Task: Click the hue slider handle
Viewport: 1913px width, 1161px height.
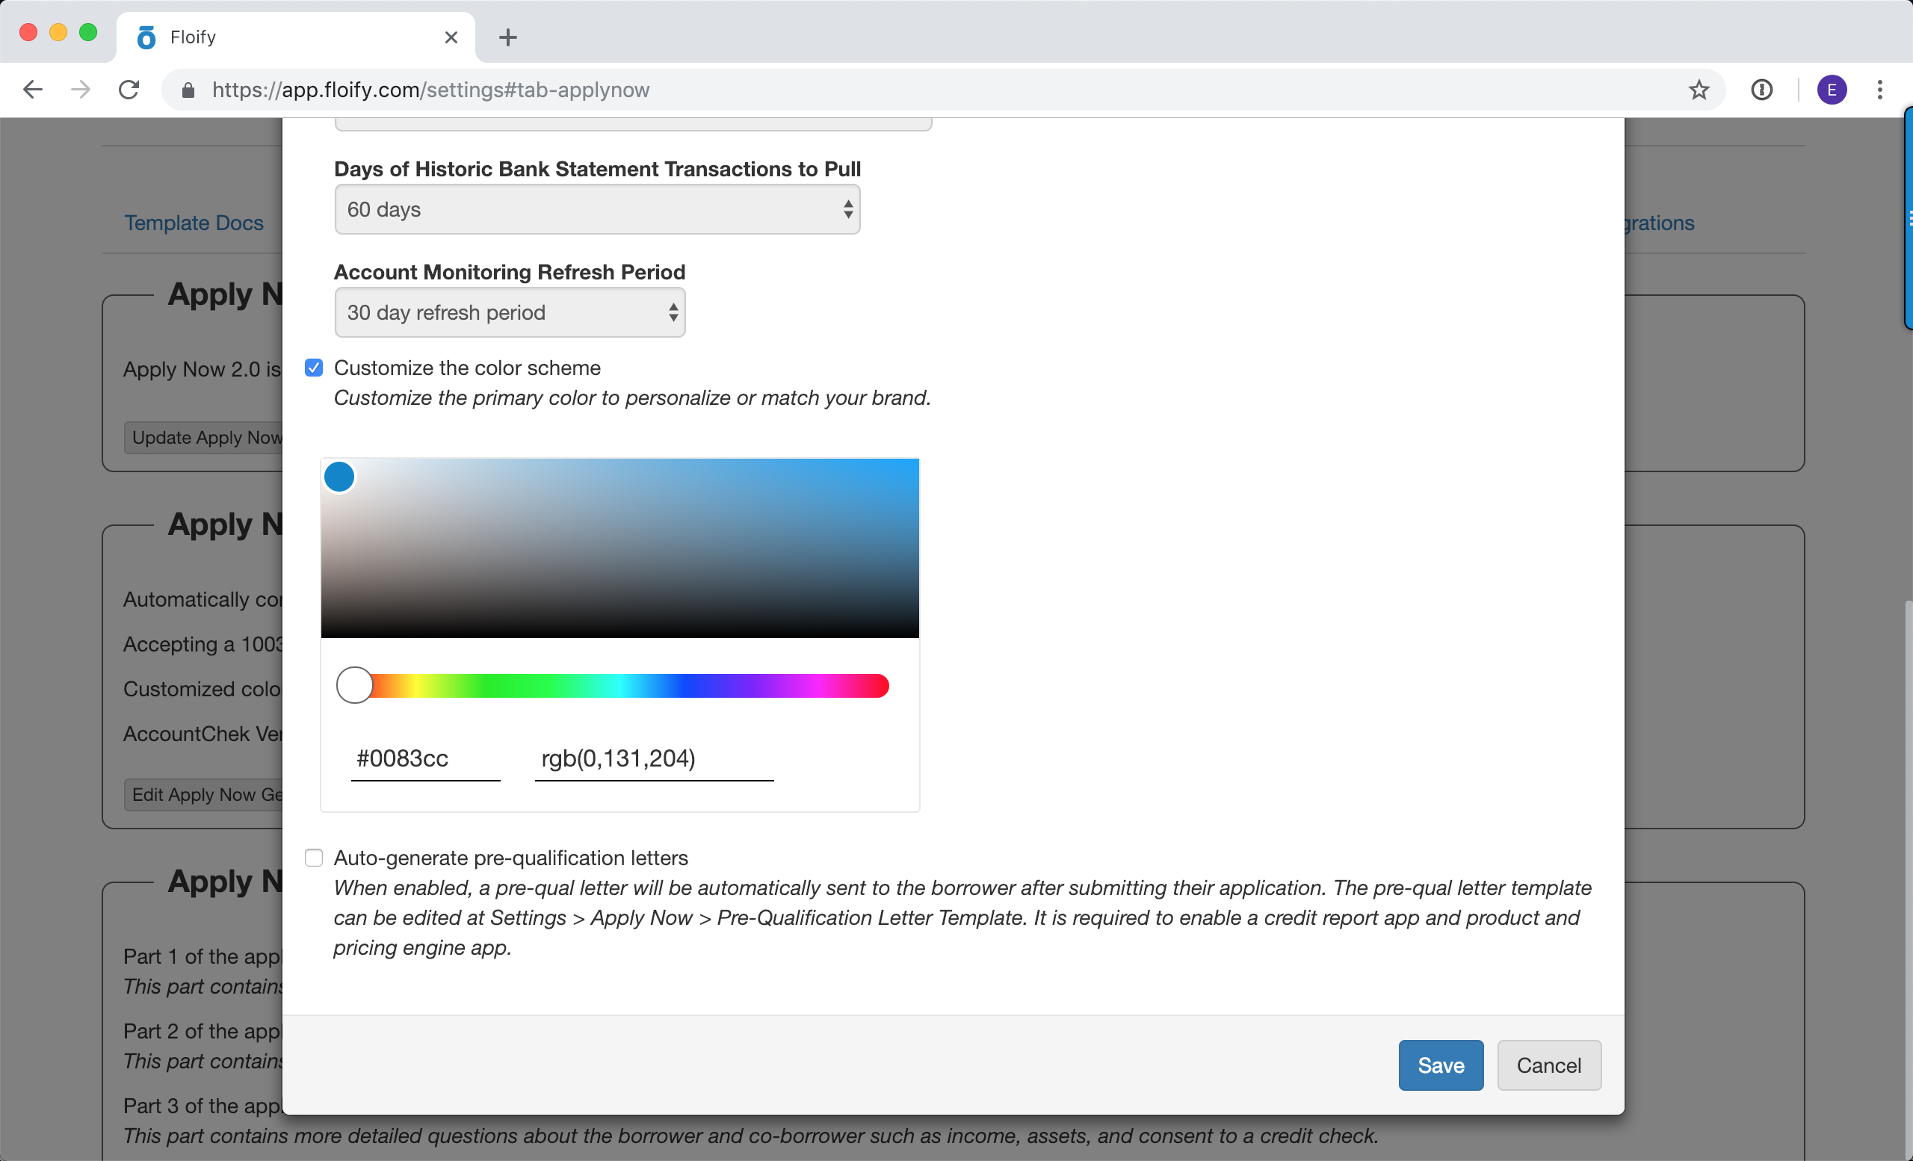Action: [355, 685]
